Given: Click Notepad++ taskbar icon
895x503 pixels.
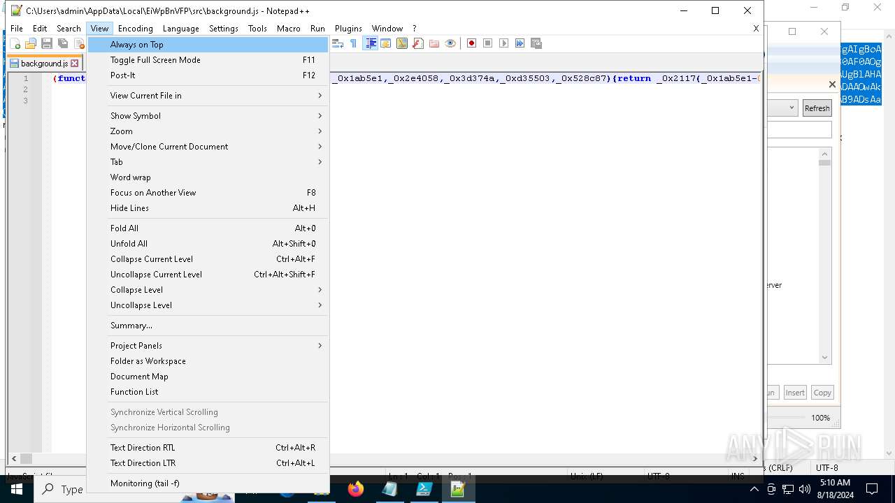Looking at the screenshot, I should click(x=458, y=489).
